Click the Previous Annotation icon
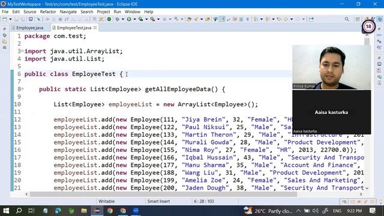This screenshot has height=216, width=384. [x=267, y=19]
